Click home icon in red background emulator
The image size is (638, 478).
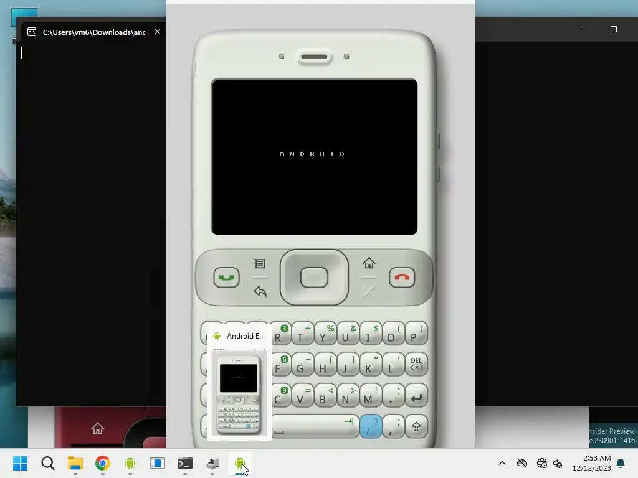click(97, 428)
